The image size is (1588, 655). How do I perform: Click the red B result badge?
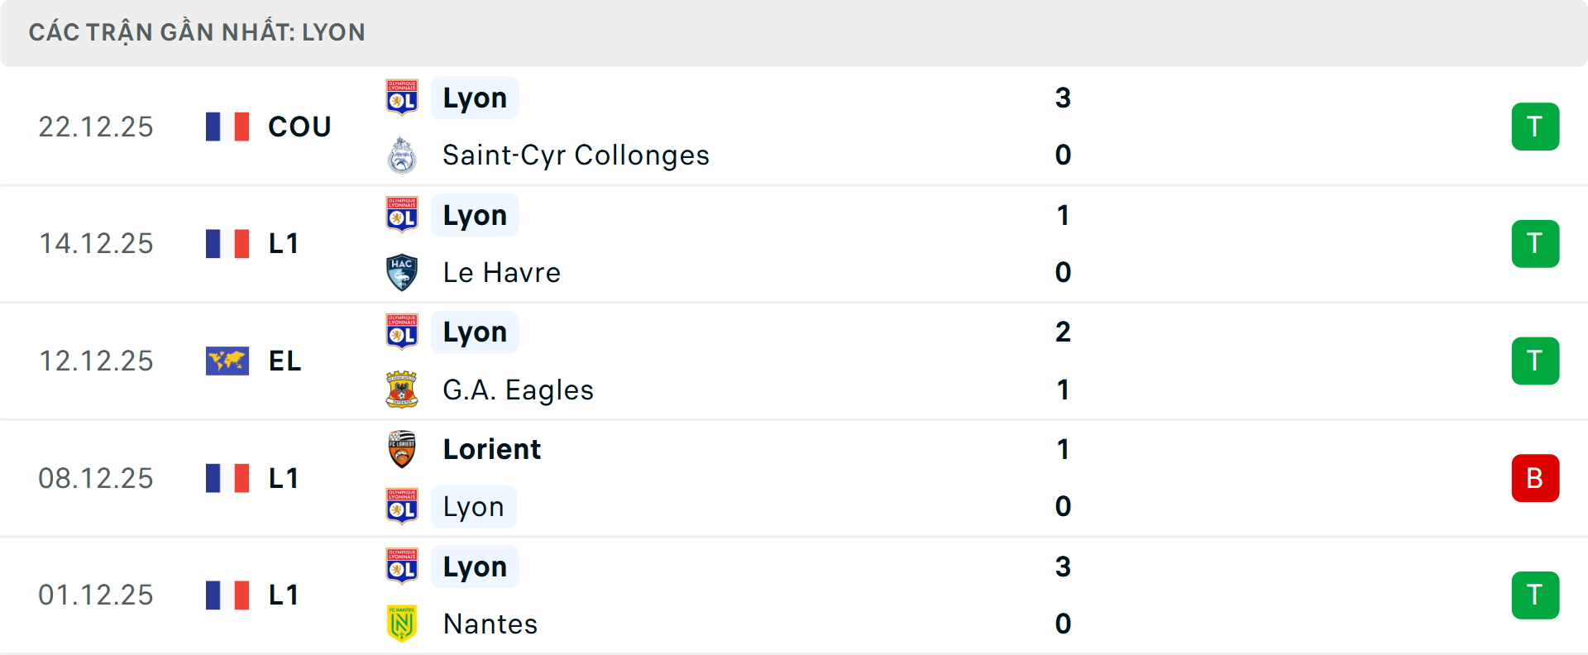(x=1535, y=478)
